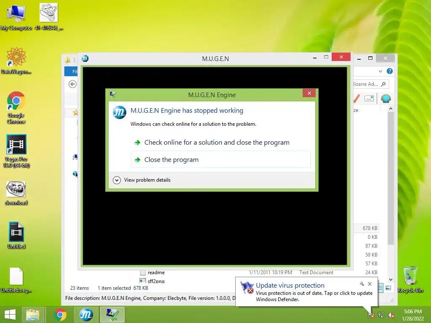431x323 pixels.
Task: Click the Windows Start button
Action: pos(10,315)
